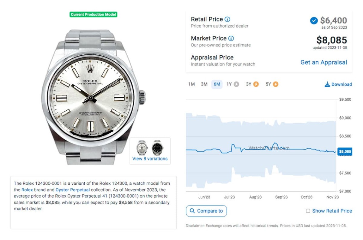Image resolution: width=363 pixels, height=240 pixels.
Task: Click the orange lightning icon beside 5Y
Action: [x=276, y=84]
